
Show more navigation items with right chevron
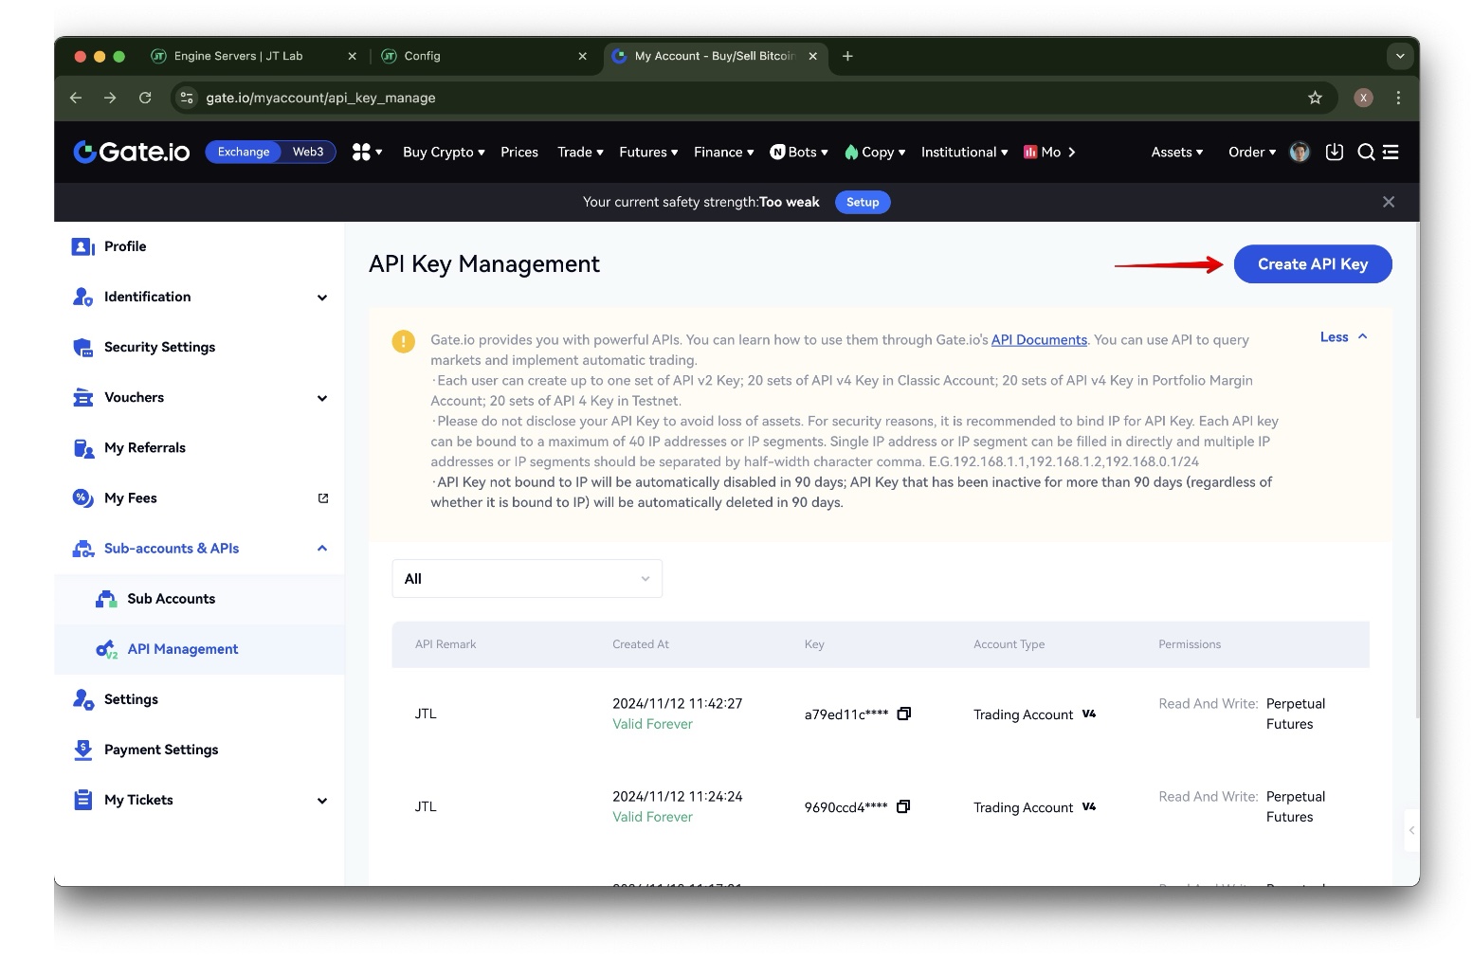coord(1072,152)
